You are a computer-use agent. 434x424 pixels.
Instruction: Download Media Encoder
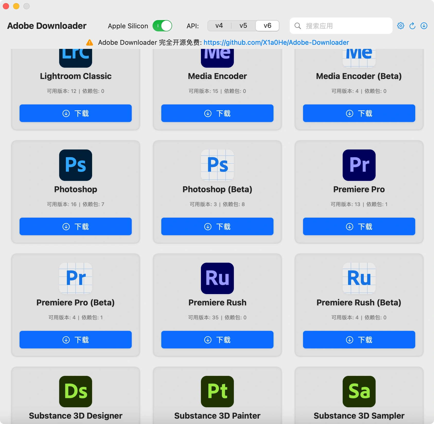click(x=217, y=113)
